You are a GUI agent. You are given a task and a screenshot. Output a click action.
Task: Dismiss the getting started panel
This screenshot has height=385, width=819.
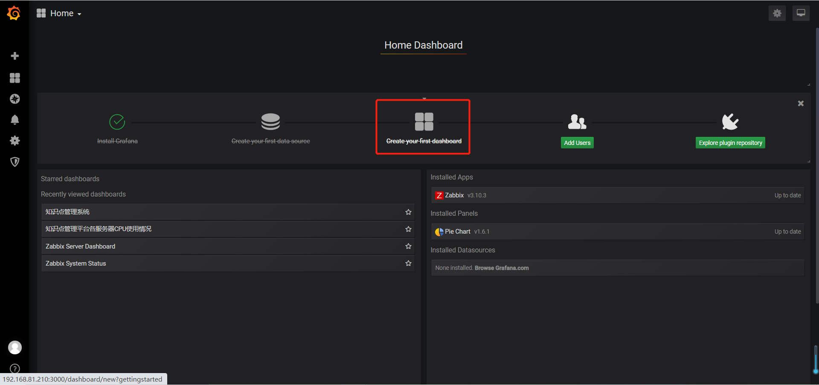[x=801, y=103]
